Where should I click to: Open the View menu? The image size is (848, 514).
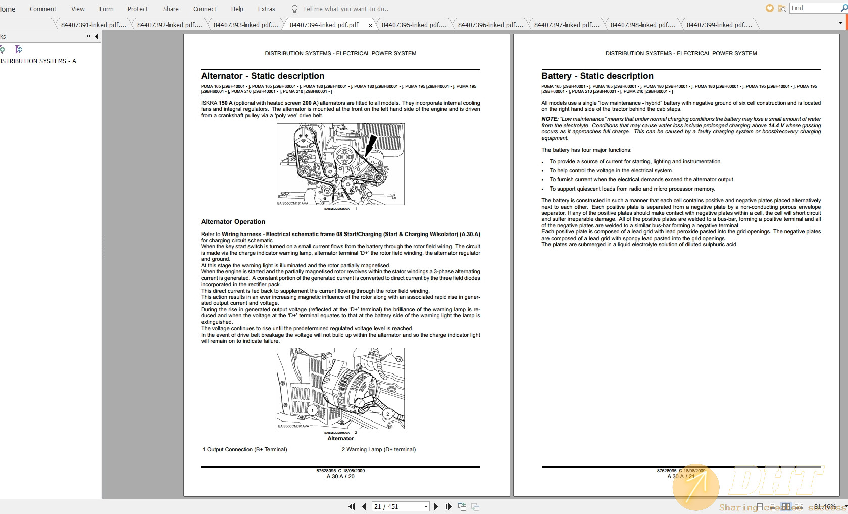[77, 9]
